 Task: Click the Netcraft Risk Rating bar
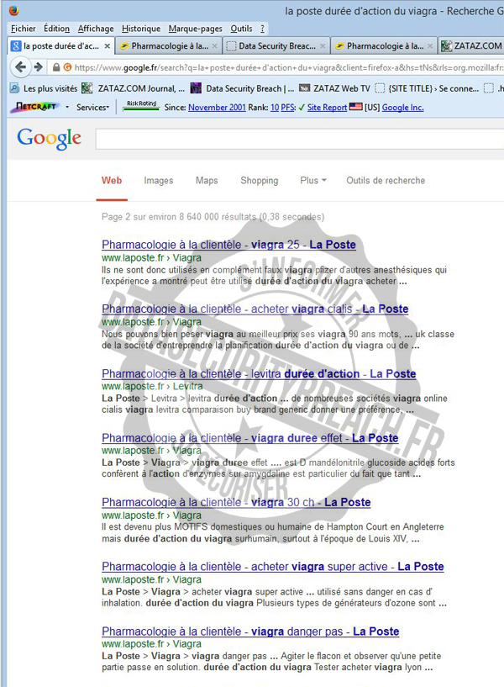(141, 106)
